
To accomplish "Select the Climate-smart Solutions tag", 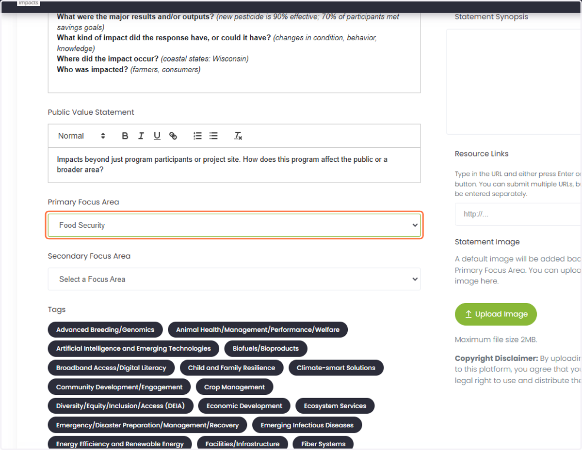I will tap(336, 368).
